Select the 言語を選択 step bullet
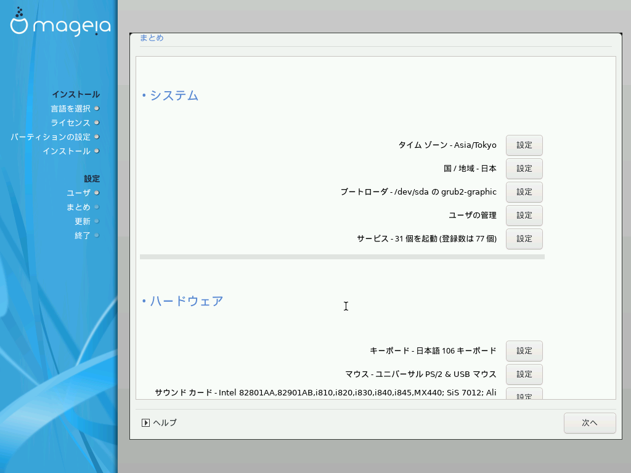Viewport: 631px width, 473px height. click(x=97, y=108)
